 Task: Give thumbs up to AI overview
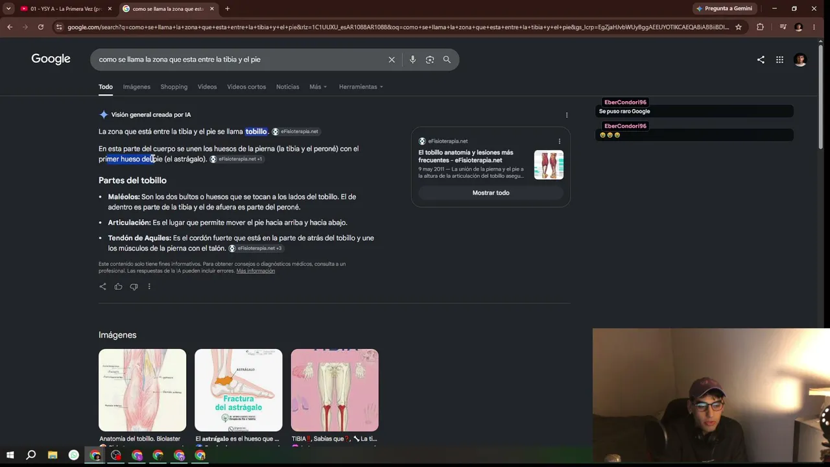click(x=118, y=287)
